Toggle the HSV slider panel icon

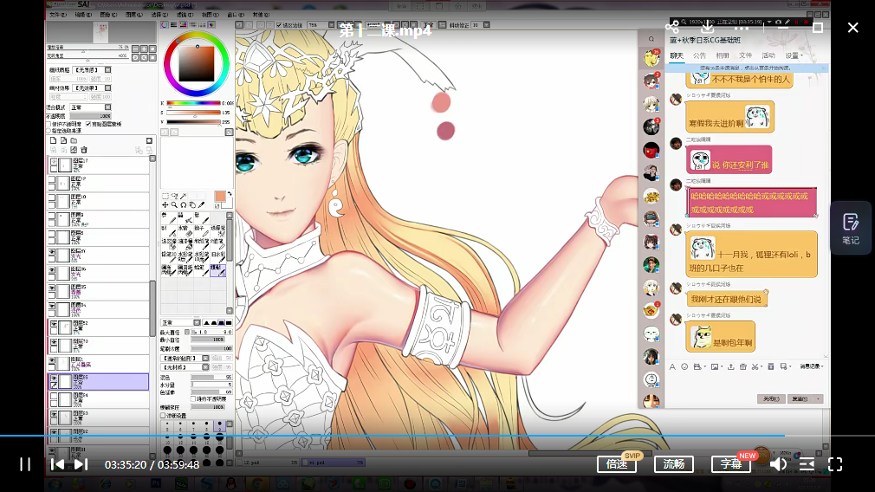click(x=183, y=25)
